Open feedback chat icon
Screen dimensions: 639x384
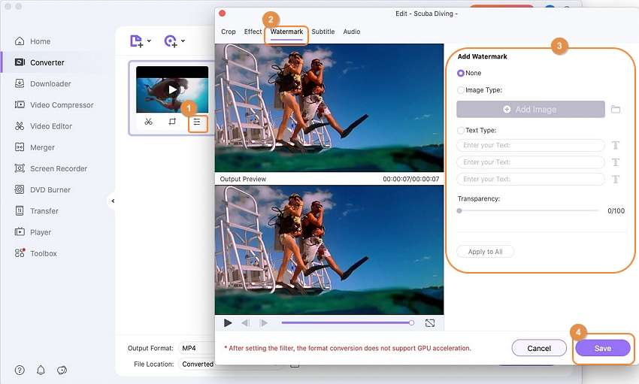pyautogui.click(x=62, y=370)
